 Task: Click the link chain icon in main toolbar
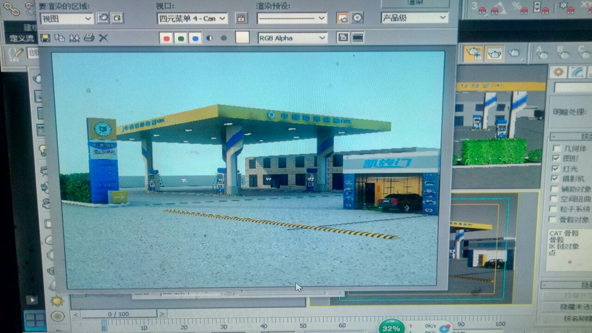(x=12, y=8)
